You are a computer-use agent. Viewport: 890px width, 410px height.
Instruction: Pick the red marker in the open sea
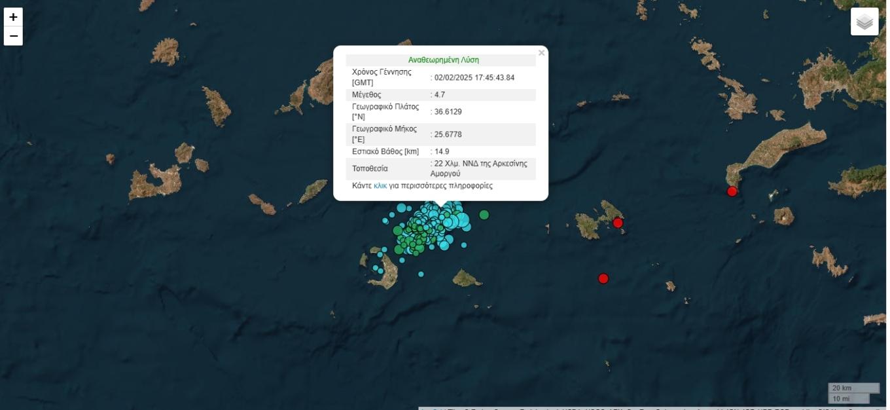(x=603, y=278)
